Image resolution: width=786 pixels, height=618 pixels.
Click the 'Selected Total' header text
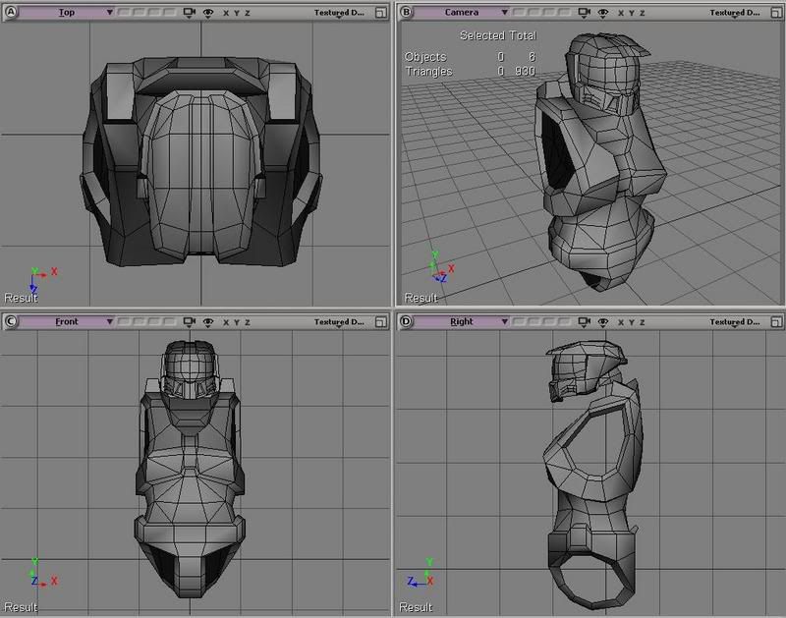click(498, 35)
